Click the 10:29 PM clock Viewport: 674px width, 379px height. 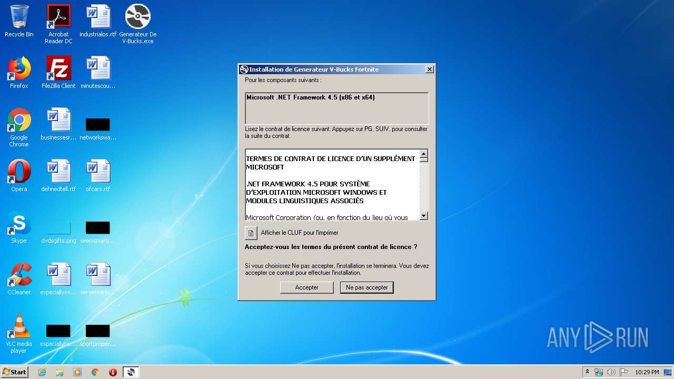point(647,372)
